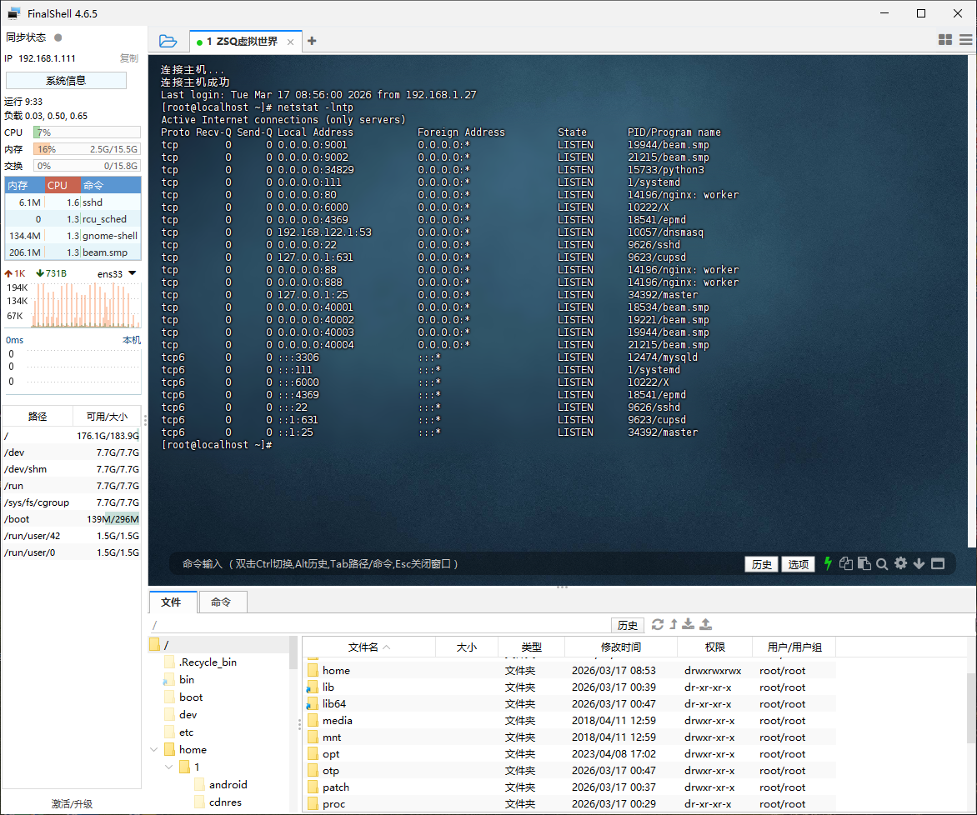Open the ens33 network interface dropdown
Viewport: 977px width, 815px height.
tap(132, 273)
